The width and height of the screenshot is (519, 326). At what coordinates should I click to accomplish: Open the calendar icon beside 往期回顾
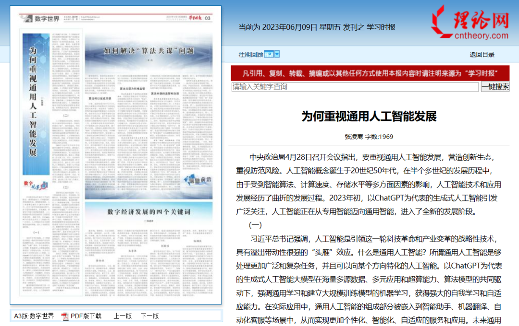[x=269, y=55]
